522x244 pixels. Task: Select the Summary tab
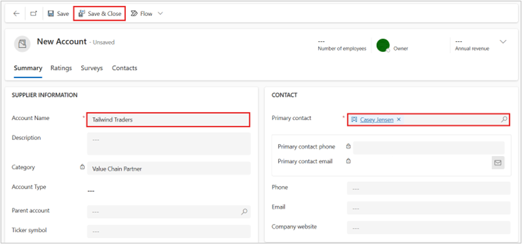tap(28, 68)
